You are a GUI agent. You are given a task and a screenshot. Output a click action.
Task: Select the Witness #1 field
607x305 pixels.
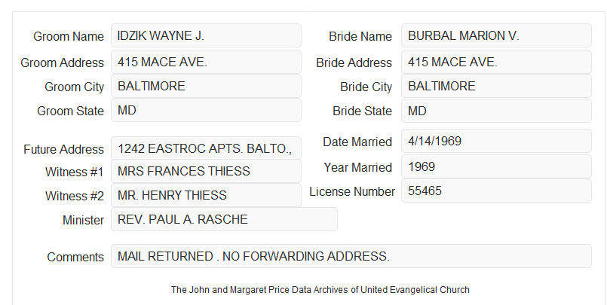206,171
